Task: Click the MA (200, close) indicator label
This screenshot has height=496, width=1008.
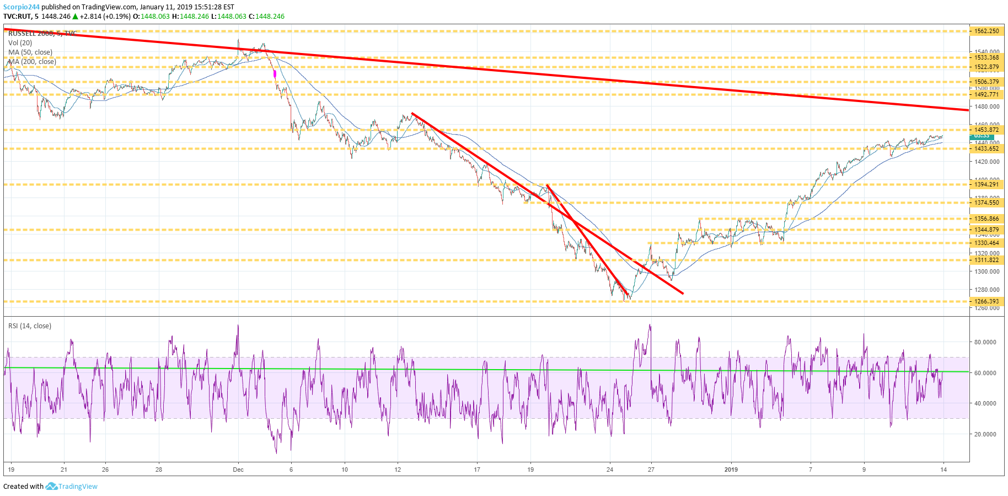Action: pyautogui.click(x=32, y=61)
